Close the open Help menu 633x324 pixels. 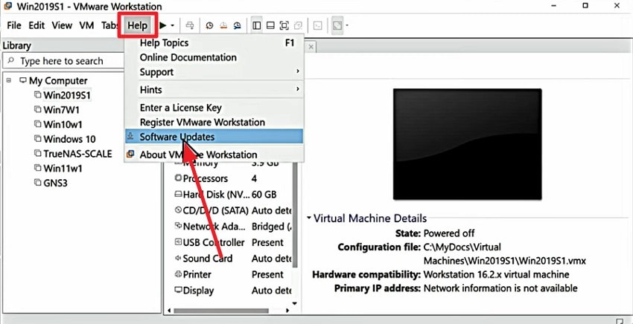[x=138, y=25]
